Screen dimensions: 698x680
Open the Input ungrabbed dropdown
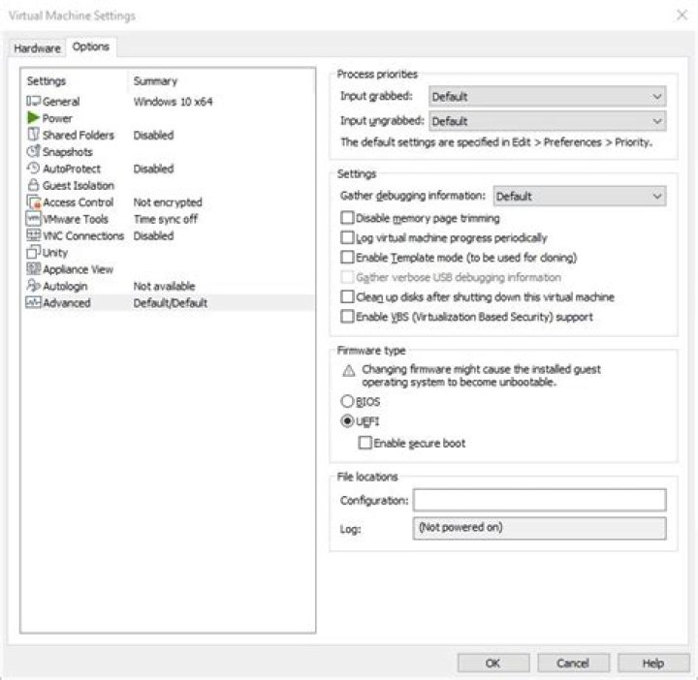tap(547, 121)
